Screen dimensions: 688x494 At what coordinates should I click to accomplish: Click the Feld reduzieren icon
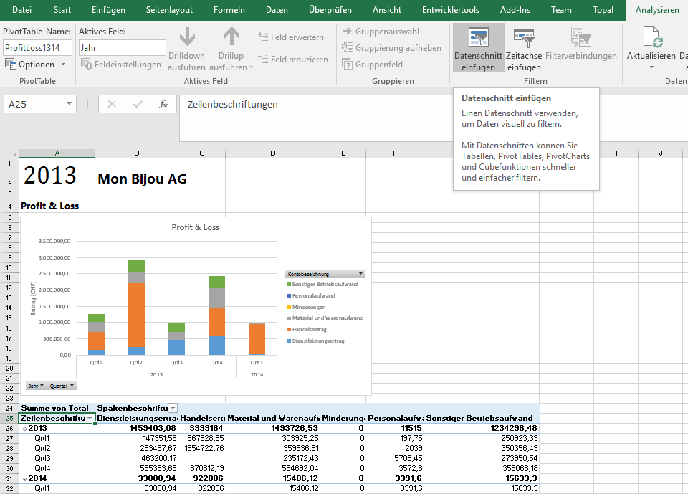[x=263, y=60]
